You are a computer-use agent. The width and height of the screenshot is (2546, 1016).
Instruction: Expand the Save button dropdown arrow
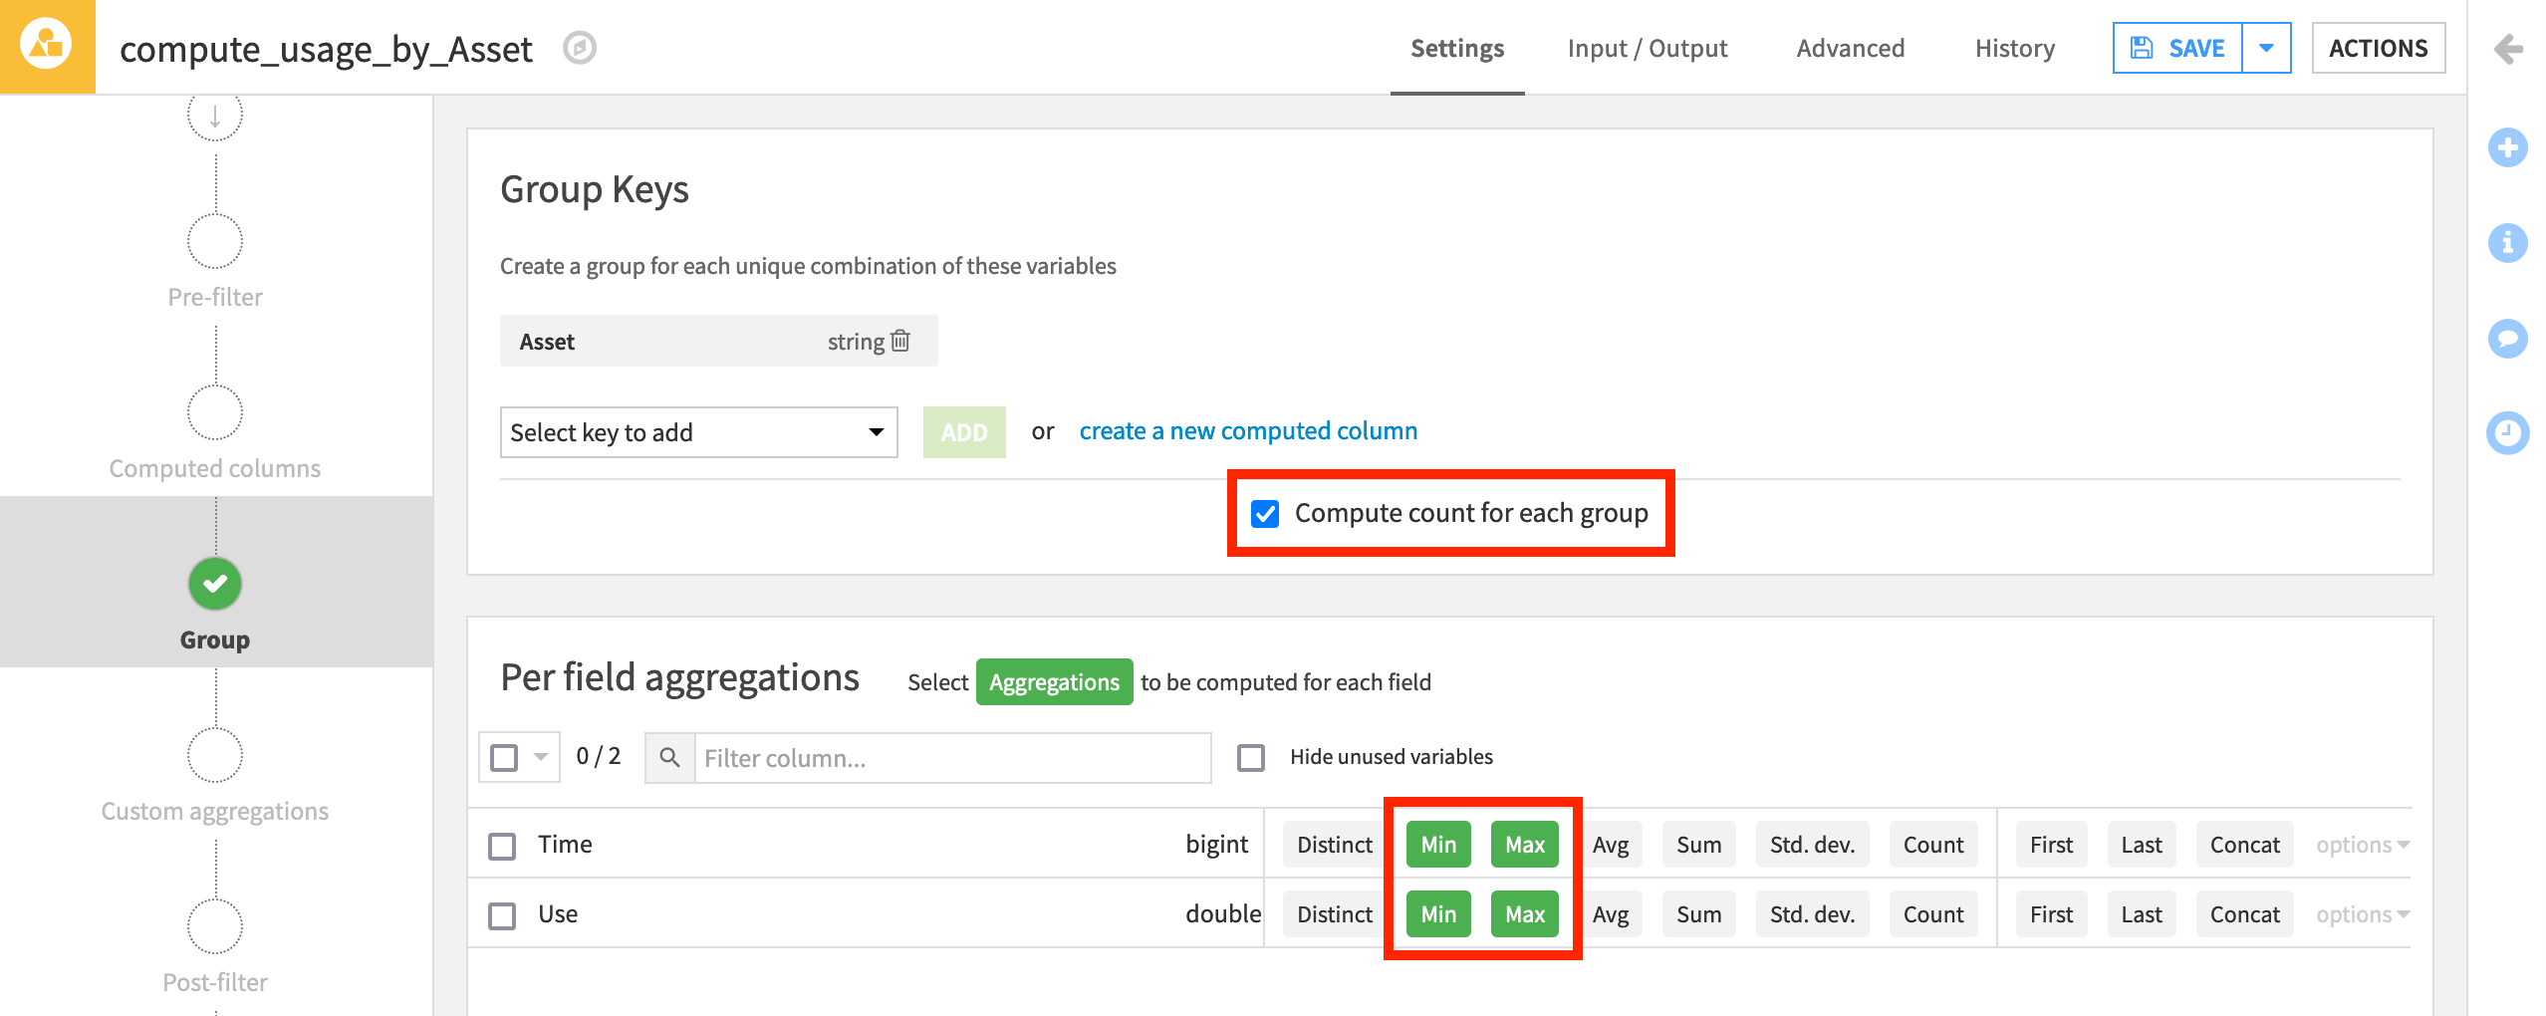tap(2266, 48)
